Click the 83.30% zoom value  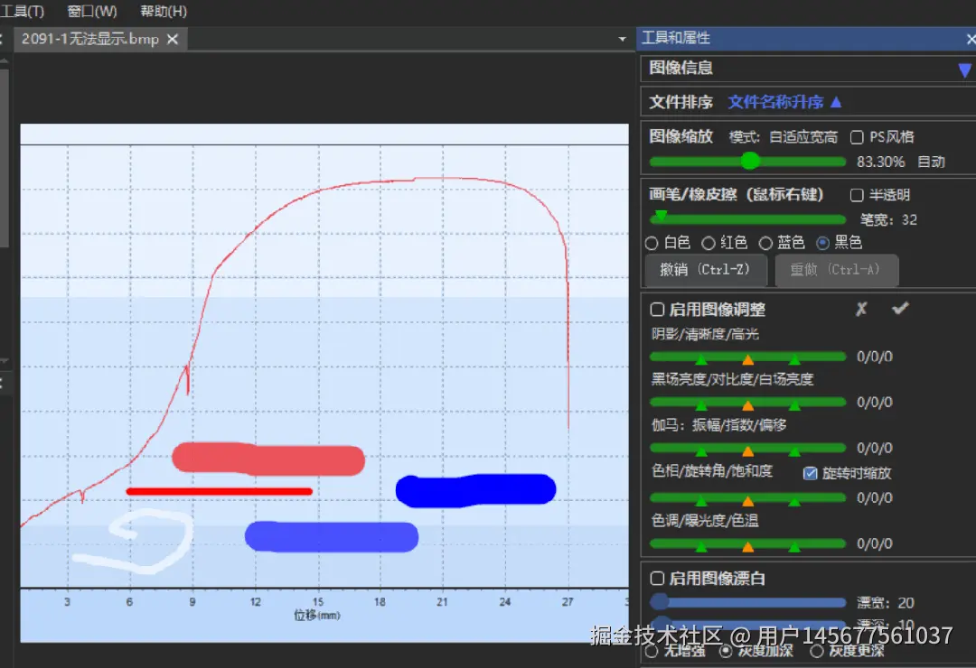pyautogui.click(x=881, y=162)
